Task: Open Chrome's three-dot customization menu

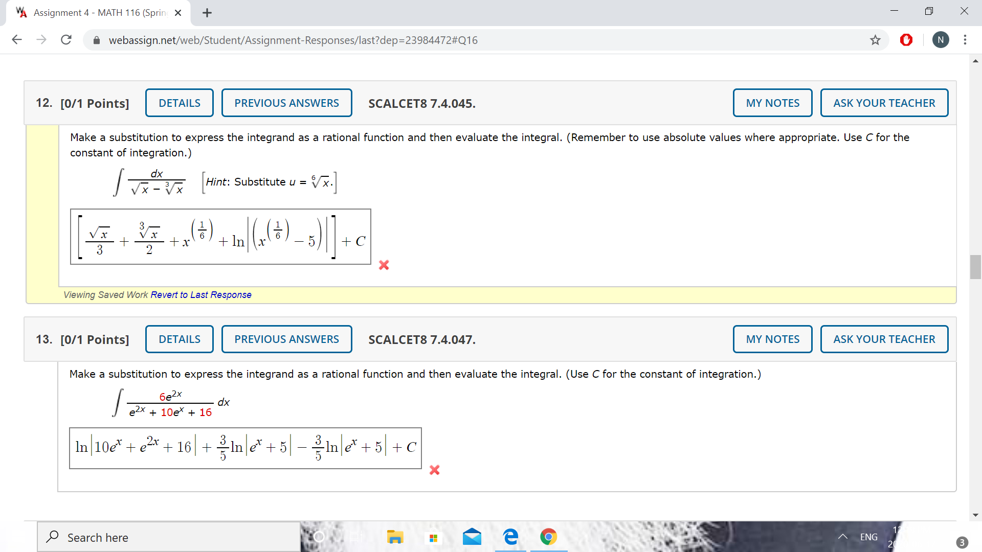Action: tap(965, 40)
